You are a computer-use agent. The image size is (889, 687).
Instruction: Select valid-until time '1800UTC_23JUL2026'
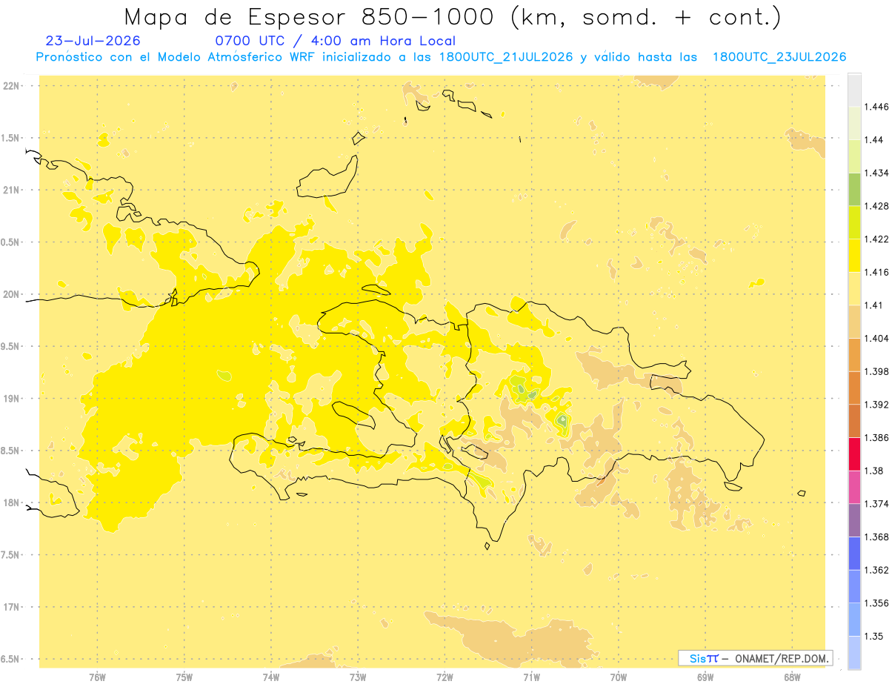point(779,57)
